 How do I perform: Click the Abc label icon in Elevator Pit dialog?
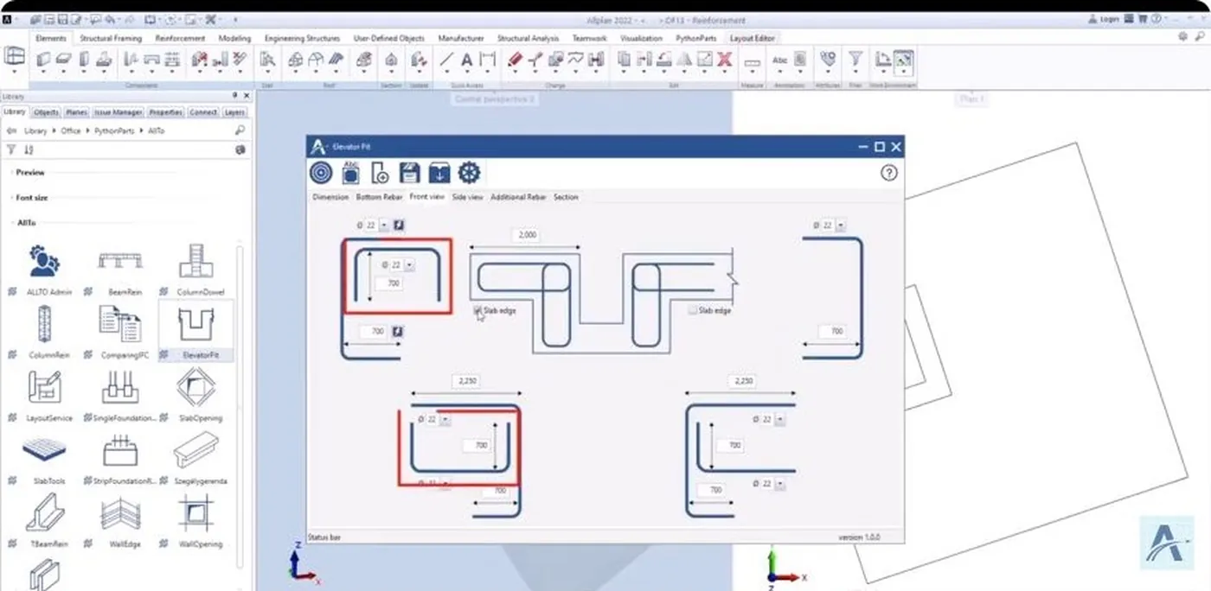click(x=350, y=173)
